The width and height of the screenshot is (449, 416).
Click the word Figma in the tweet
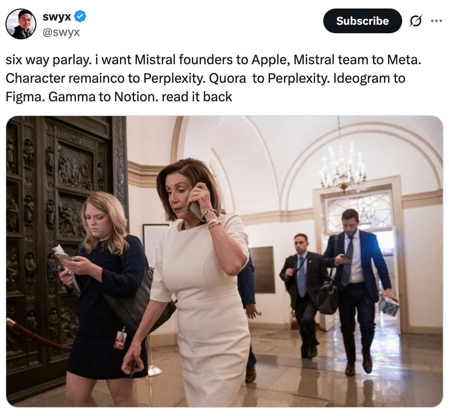[x=24, y=97]
